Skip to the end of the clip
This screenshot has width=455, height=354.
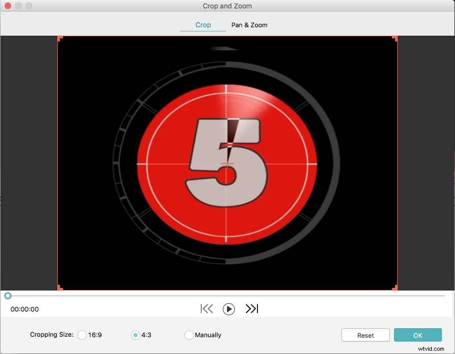[x=252, y=309]
